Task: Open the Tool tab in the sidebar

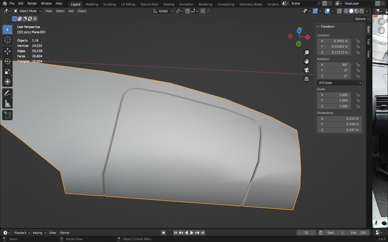Action: click(368, 42)
